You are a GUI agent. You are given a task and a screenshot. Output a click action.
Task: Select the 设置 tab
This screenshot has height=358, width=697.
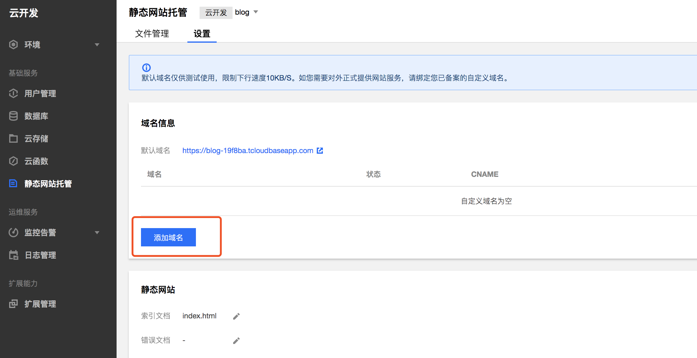pyautogui.click(x=202, y=34)
